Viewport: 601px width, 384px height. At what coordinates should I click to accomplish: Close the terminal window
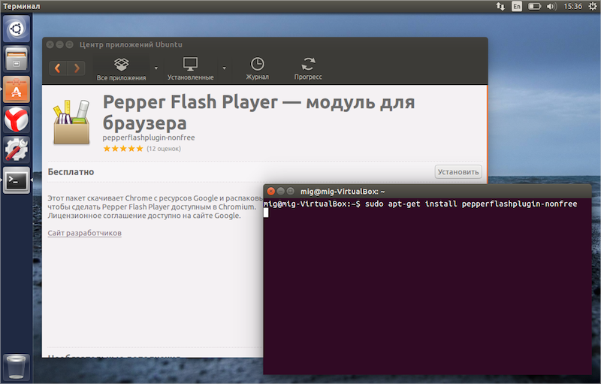[271, 191]
